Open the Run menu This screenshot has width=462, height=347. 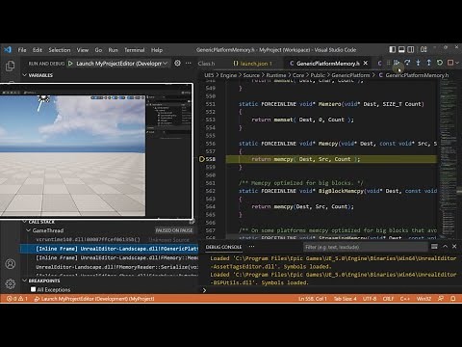click(x=113, y=50)
